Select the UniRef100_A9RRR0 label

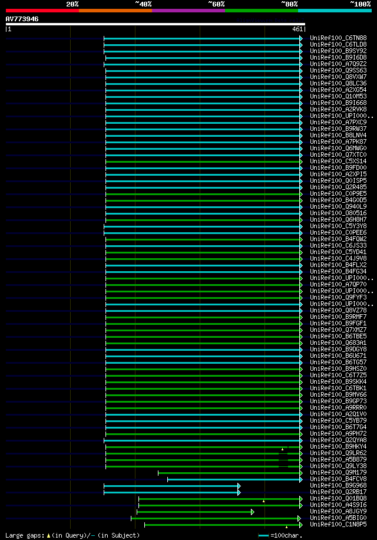[x=338, y=408]
